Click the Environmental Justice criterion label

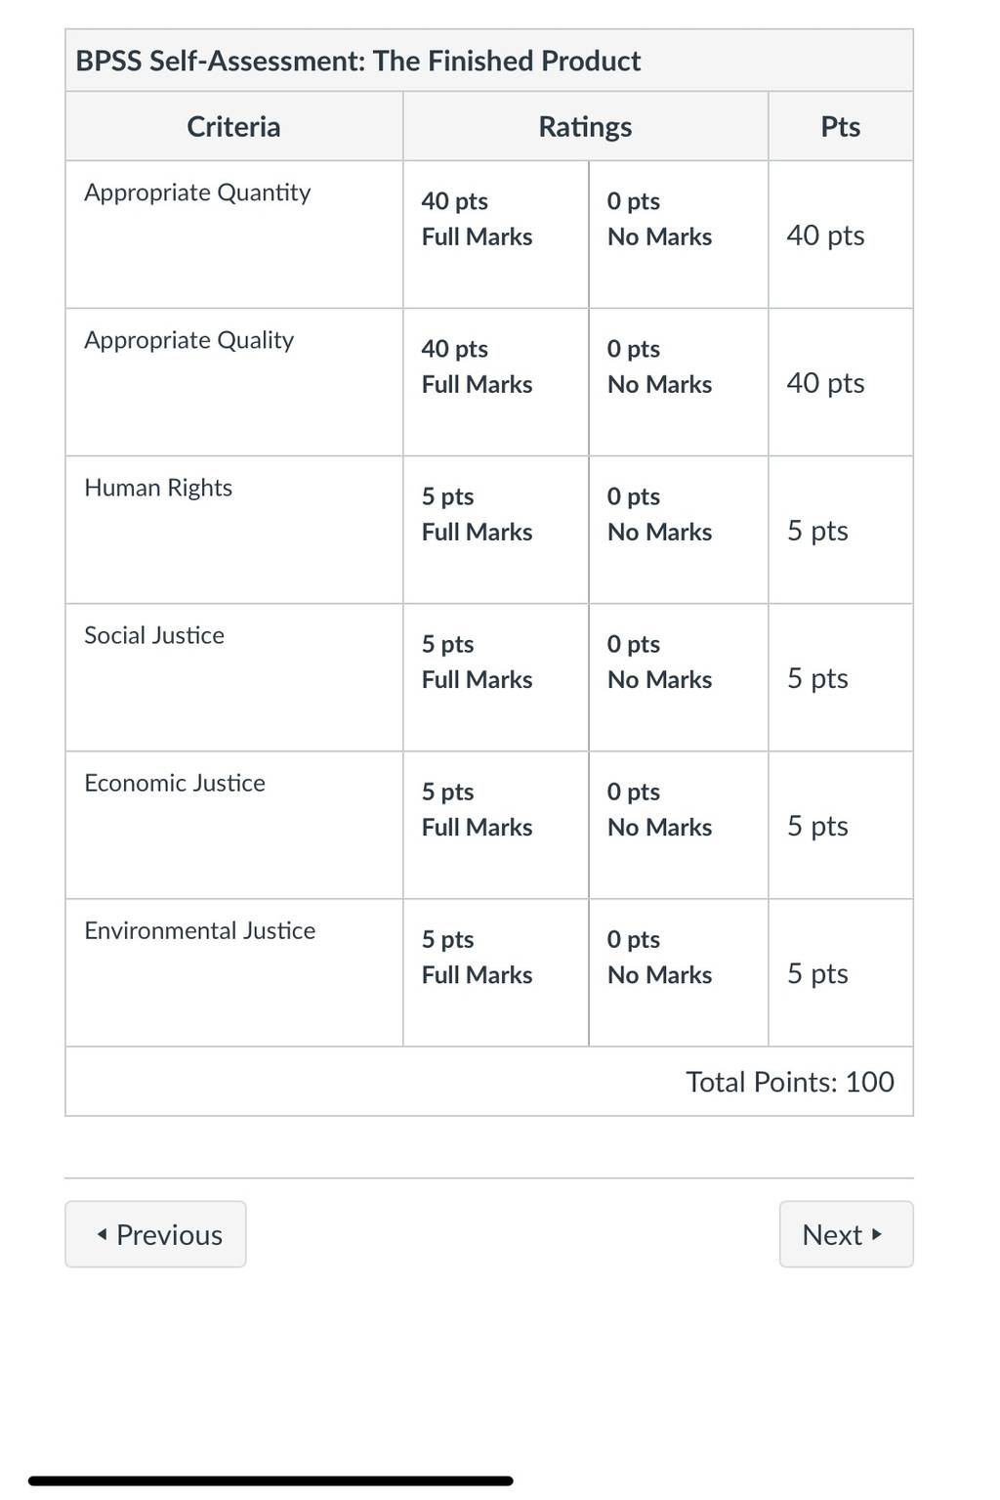pos(200,930)
